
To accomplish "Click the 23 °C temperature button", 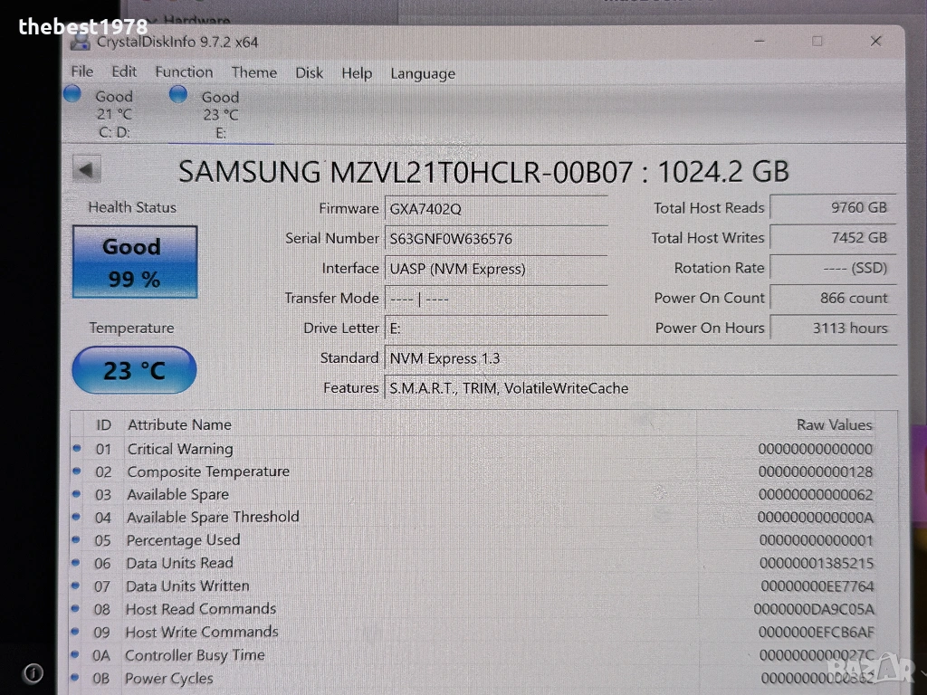I will point(133,370).
